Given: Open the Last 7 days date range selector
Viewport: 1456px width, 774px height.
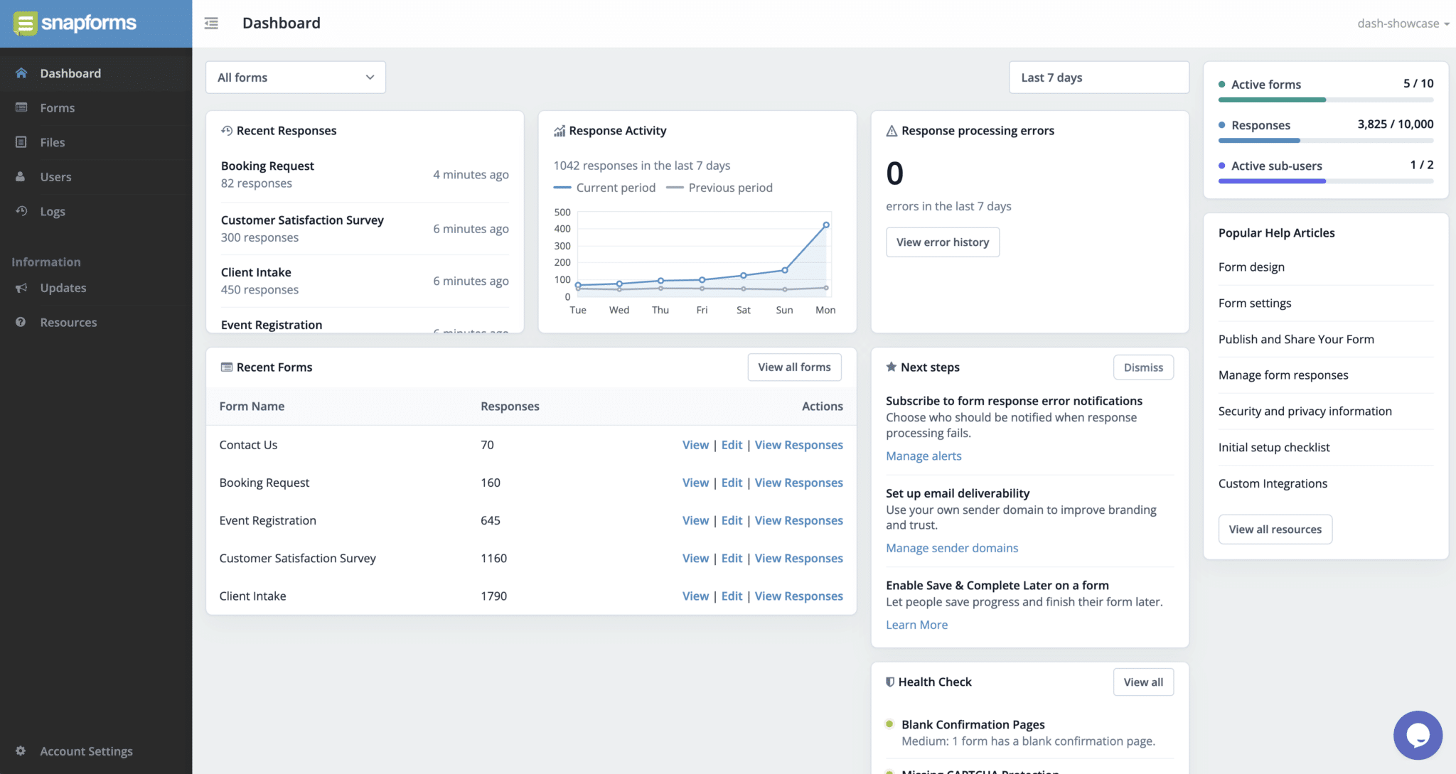Looking at the screenshot, I should (x=1099, y=77).
